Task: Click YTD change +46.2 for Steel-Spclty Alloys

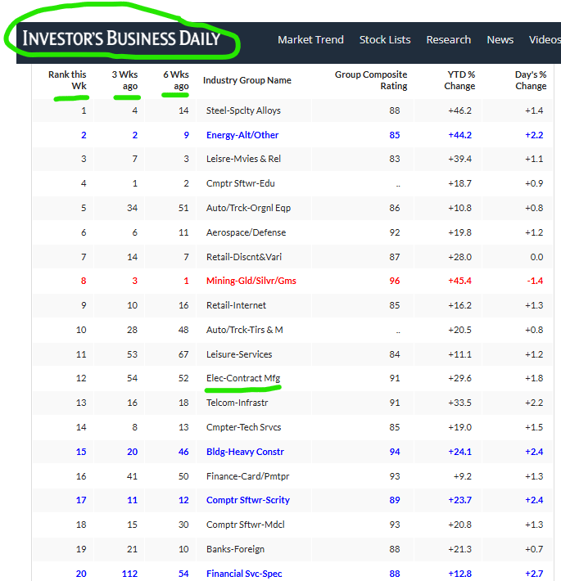Action: tap(459, 110)
